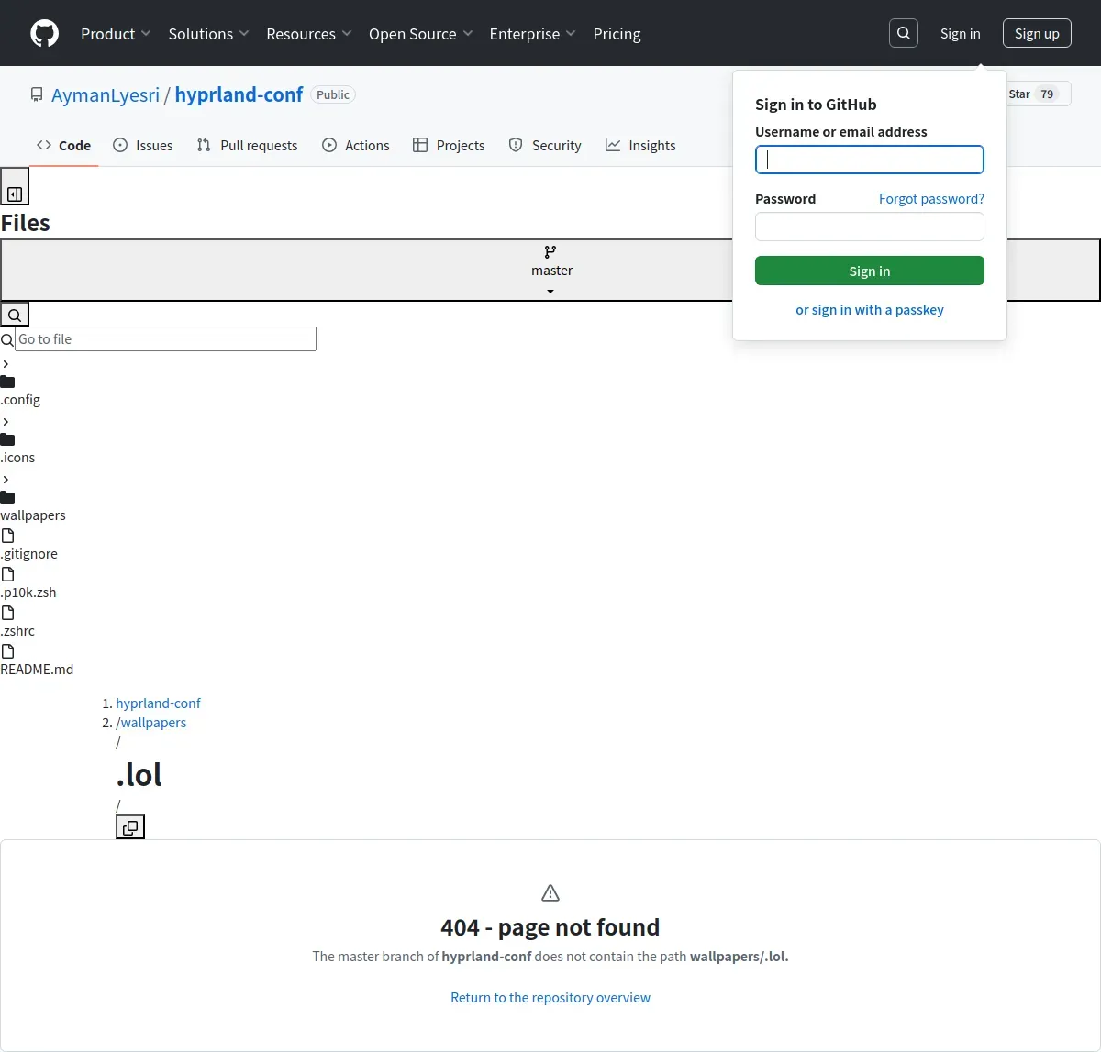Open the Forgot password link
1101x1052 pixels.
(931, 198)
